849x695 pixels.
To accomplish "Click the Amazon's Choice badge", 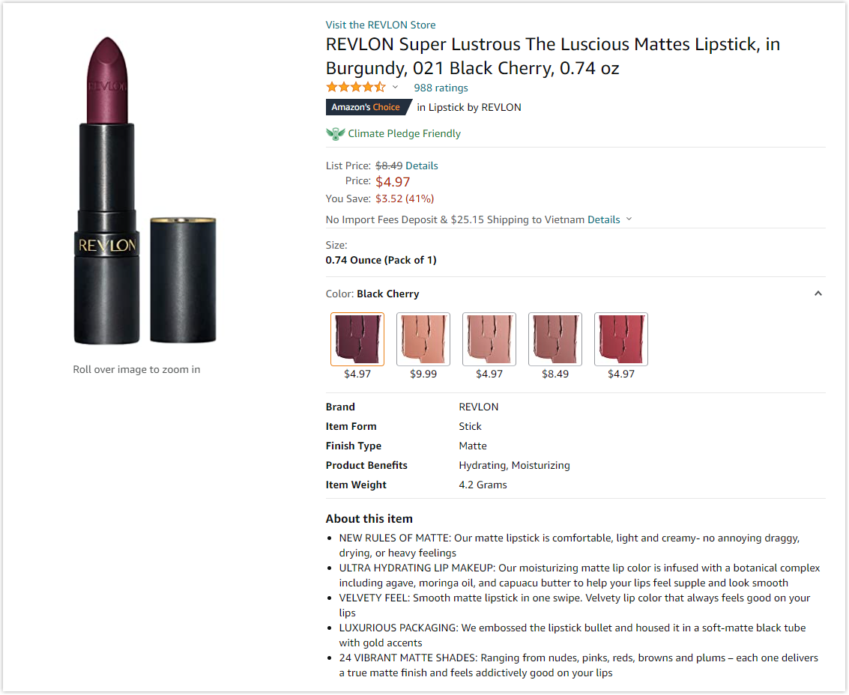I will 367,107.
